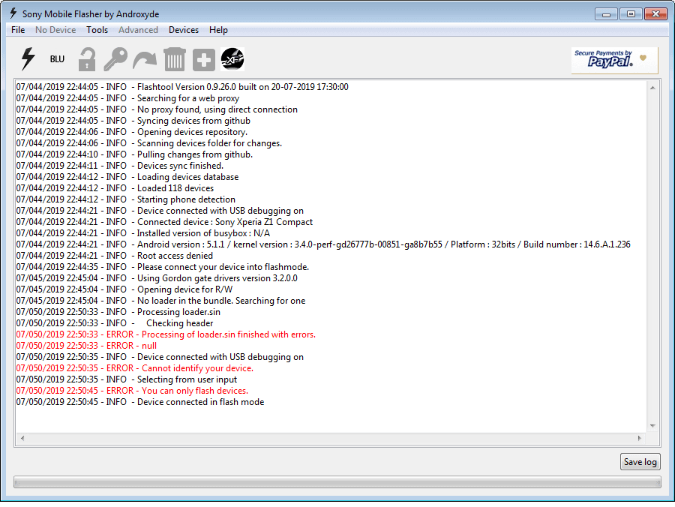
Task: Click the 'Loading devices database' log line
Action: pyautogui.click(x=127, y=177)
